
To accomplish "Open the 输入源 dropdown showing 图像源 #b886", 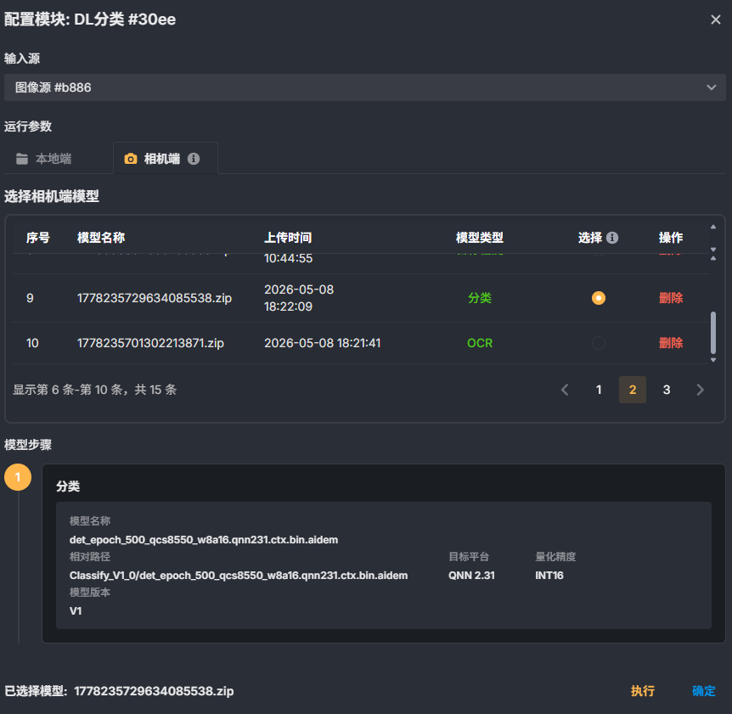I will tap(365, 87).
